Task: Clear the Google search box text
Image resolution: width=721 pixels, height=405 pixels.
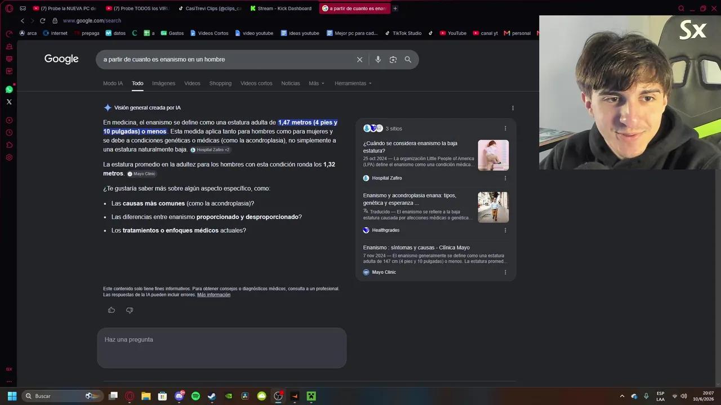Action: [x=359, y=60]
